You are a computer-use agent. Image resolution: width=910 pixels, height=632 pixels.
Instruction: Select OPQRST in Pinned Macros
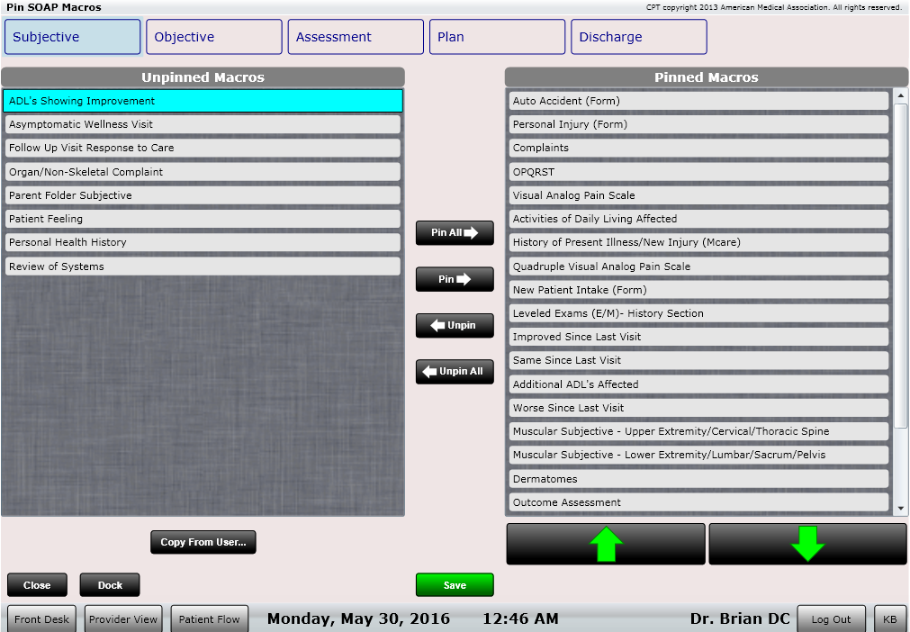coord(699,171)
